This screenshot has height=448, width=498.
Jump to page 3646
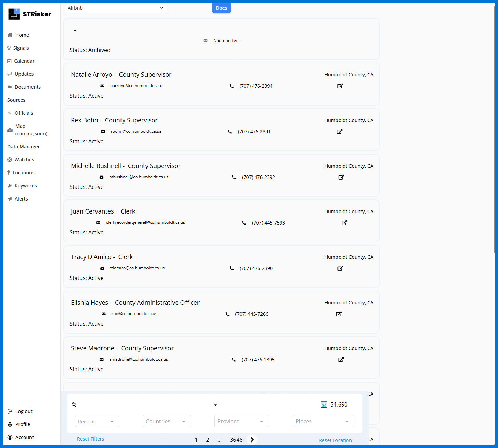(x=236, y=440)
